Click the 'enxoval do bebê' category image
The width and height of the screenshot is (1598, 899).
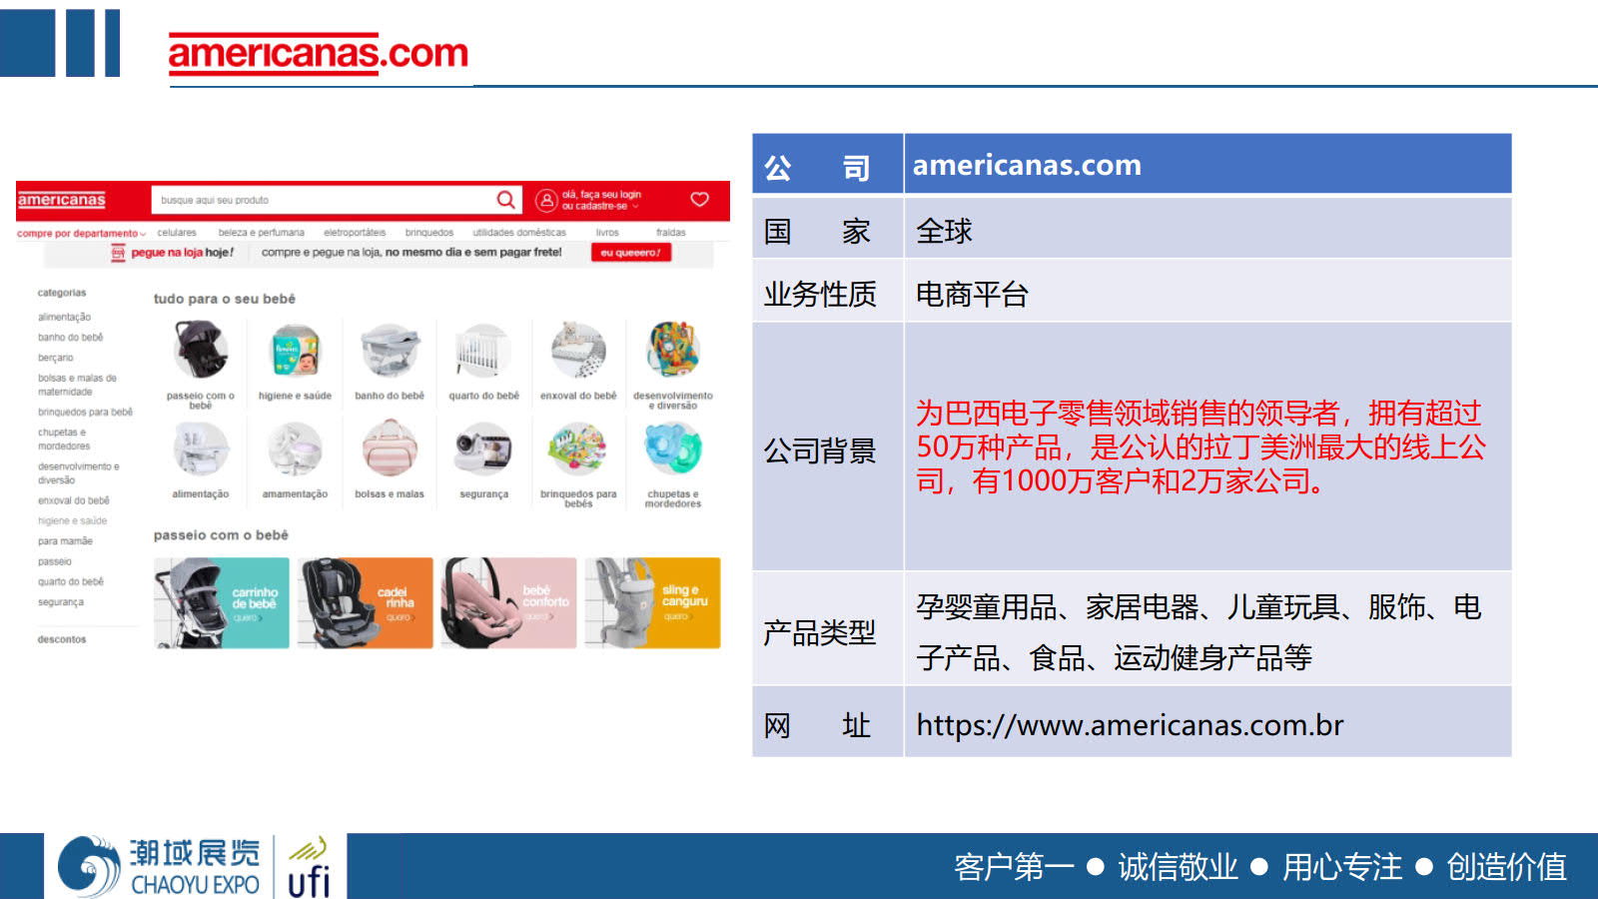click(x=578, y=351)
